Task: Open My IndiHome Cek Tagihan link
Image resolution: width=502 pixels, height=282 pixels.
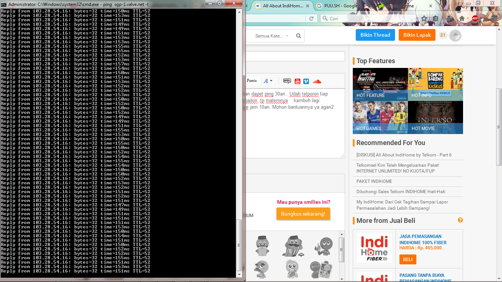Action: click(402, 205)
